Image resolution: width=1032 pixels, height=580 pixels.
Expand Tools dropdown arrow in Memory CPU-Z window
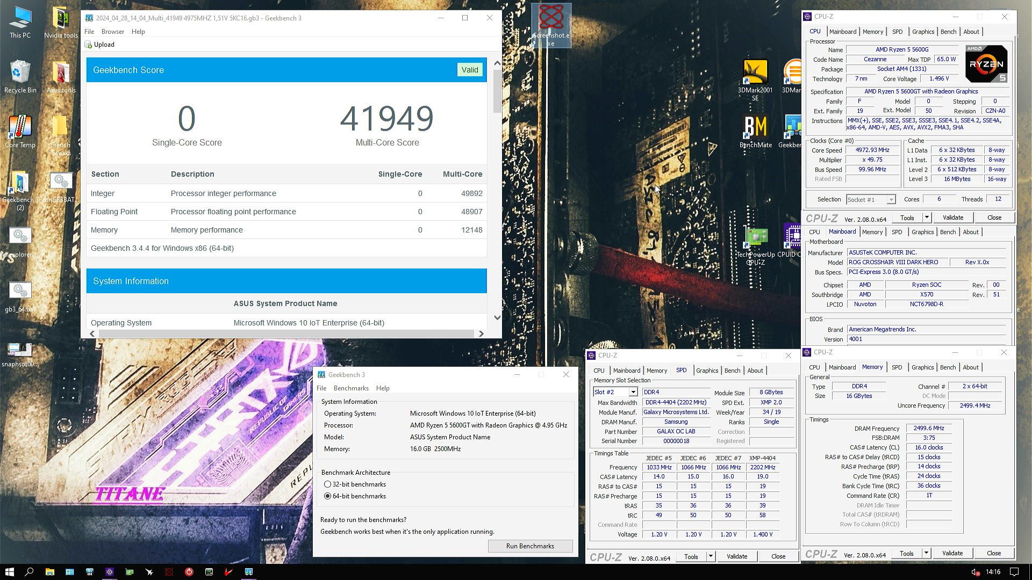(x=926, y=553)
